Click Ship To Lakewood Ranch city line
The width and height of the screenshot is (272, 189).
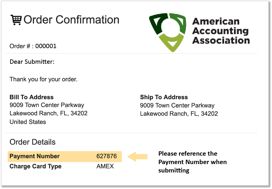click(179, 114)
